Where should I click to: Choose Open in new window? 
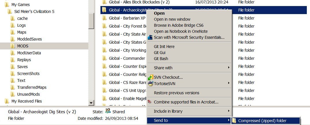172,19
